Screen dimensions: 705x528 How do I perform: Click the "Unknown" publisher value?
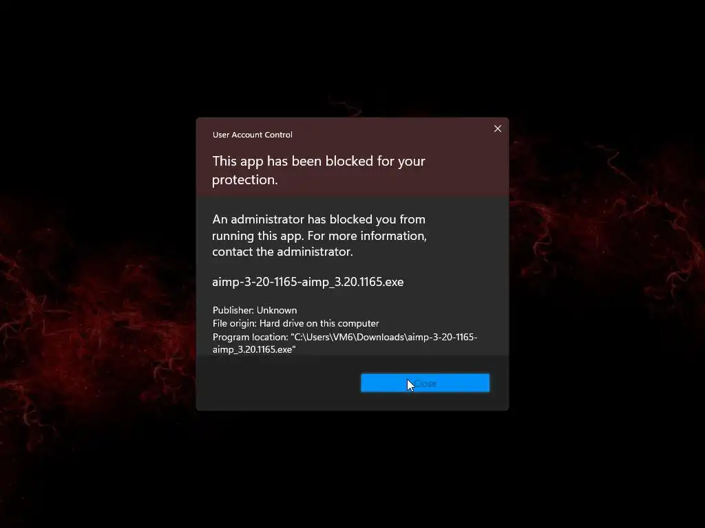click(277, 310)
